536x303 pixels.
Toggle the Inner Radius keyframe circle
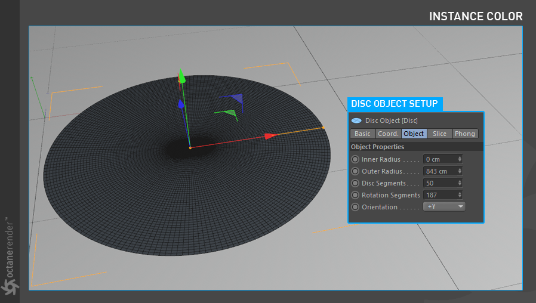point(355,159)
